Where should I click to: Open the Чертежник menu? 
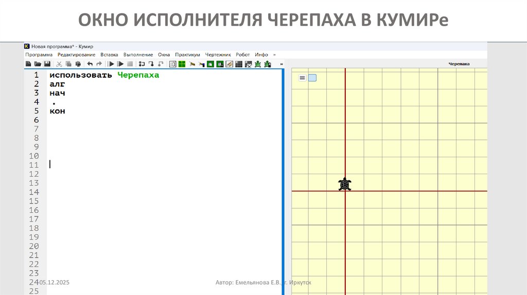click(218, 54)
